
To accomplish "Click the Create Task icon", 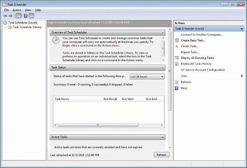I will click(177, 46).
